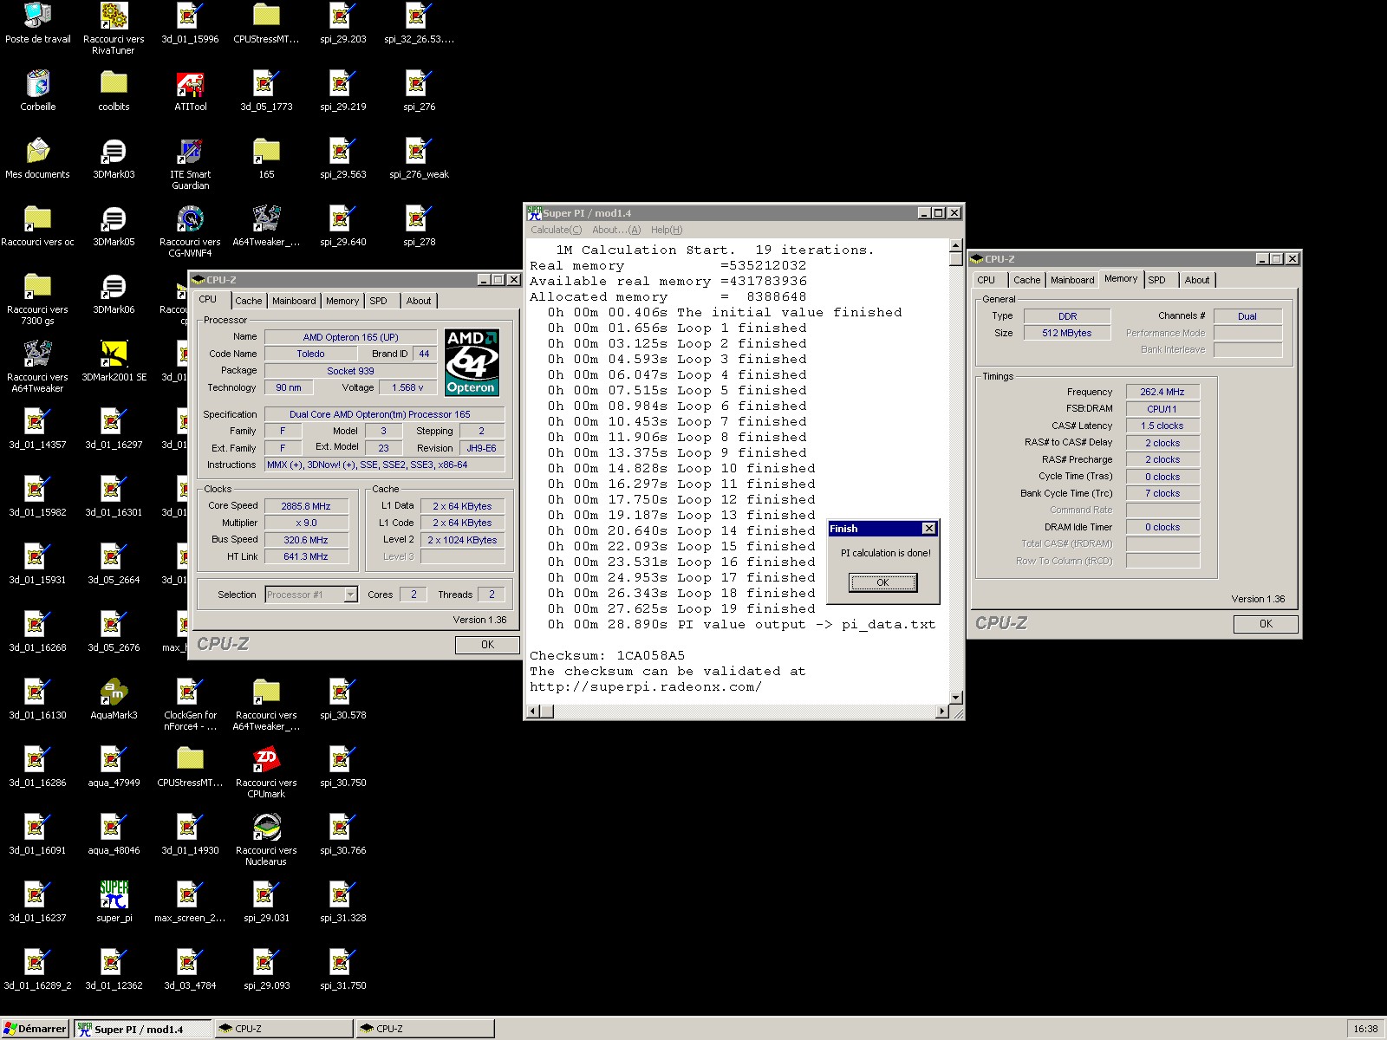Switch to Mainboard tab in left CPU-Z
Viewport: 1387px width, 1040px height.
(294, 301)
